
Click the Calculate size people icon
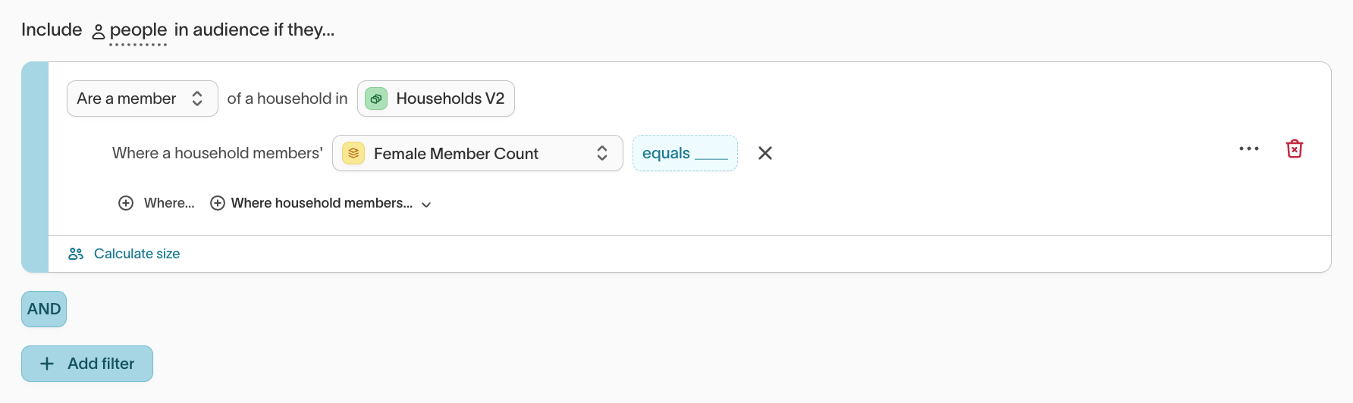pos(76,254)
